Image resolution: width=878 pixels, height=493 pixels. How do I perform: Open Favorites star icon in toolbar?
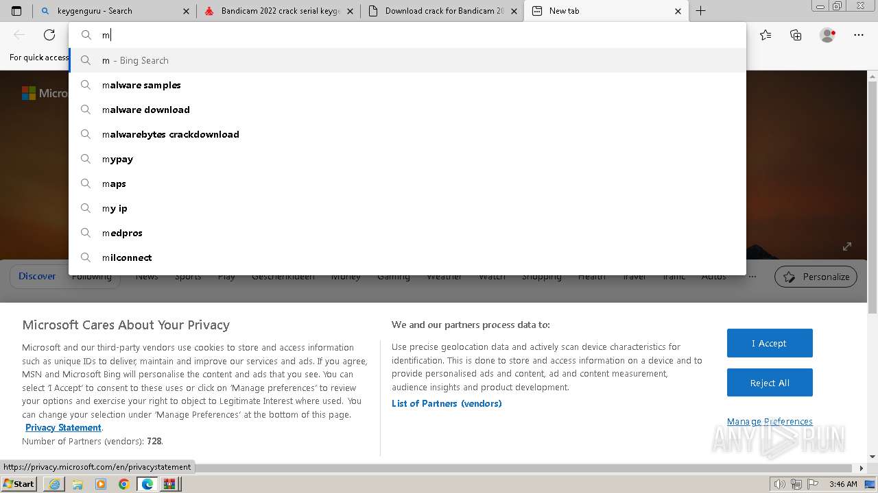(x=766, y=35)
